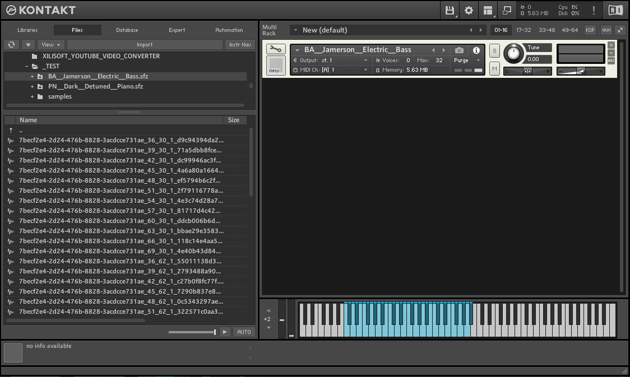Open the Automation tab

coord(229,30)
